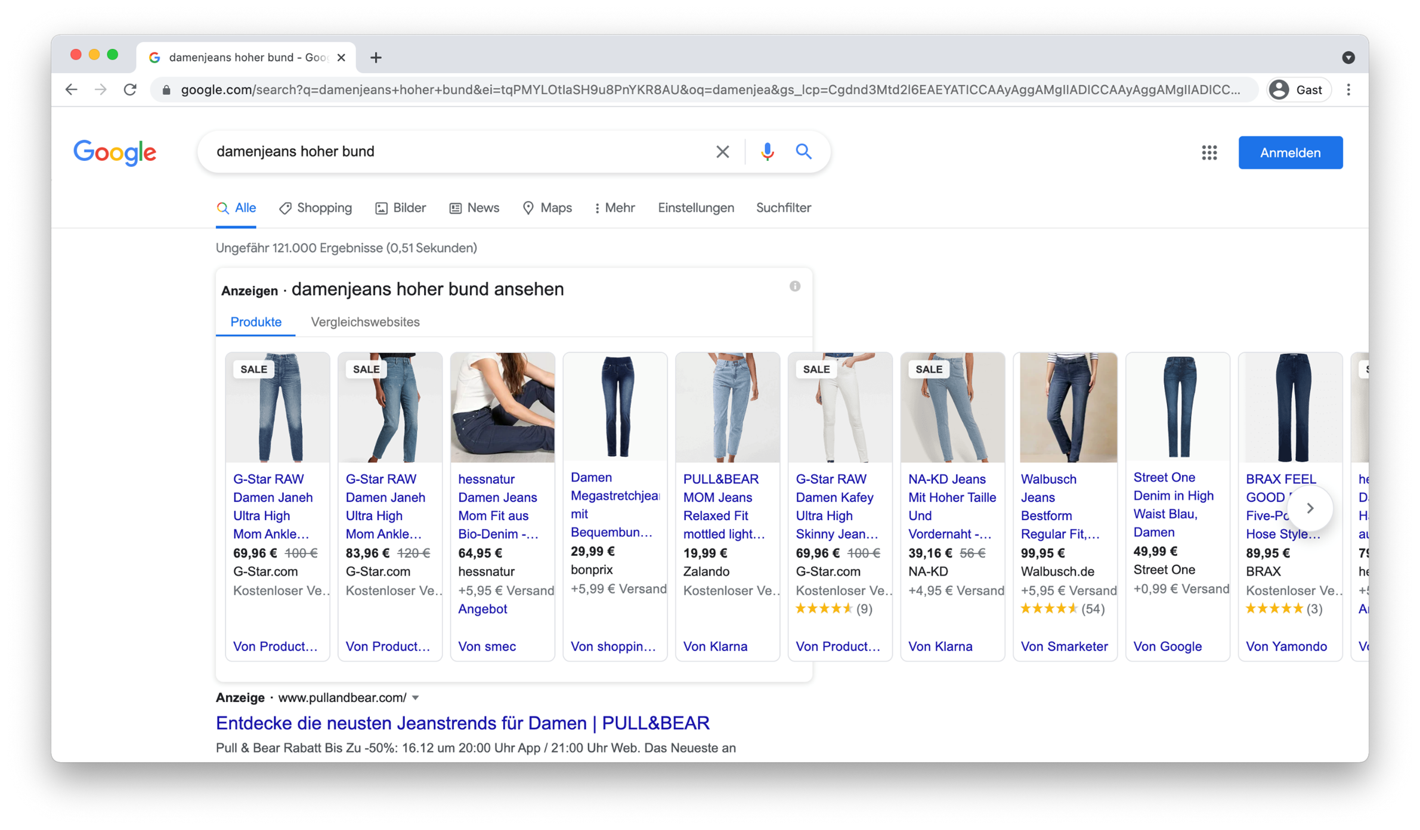The width and height of the screenshot is (1420, 830).
Task: Open the hessnatur Mom Fit jeans image
Action: [x=502, y=408]
